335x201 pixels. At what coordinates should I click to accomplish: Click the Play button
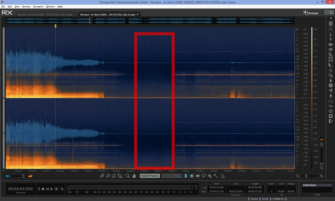52,189
